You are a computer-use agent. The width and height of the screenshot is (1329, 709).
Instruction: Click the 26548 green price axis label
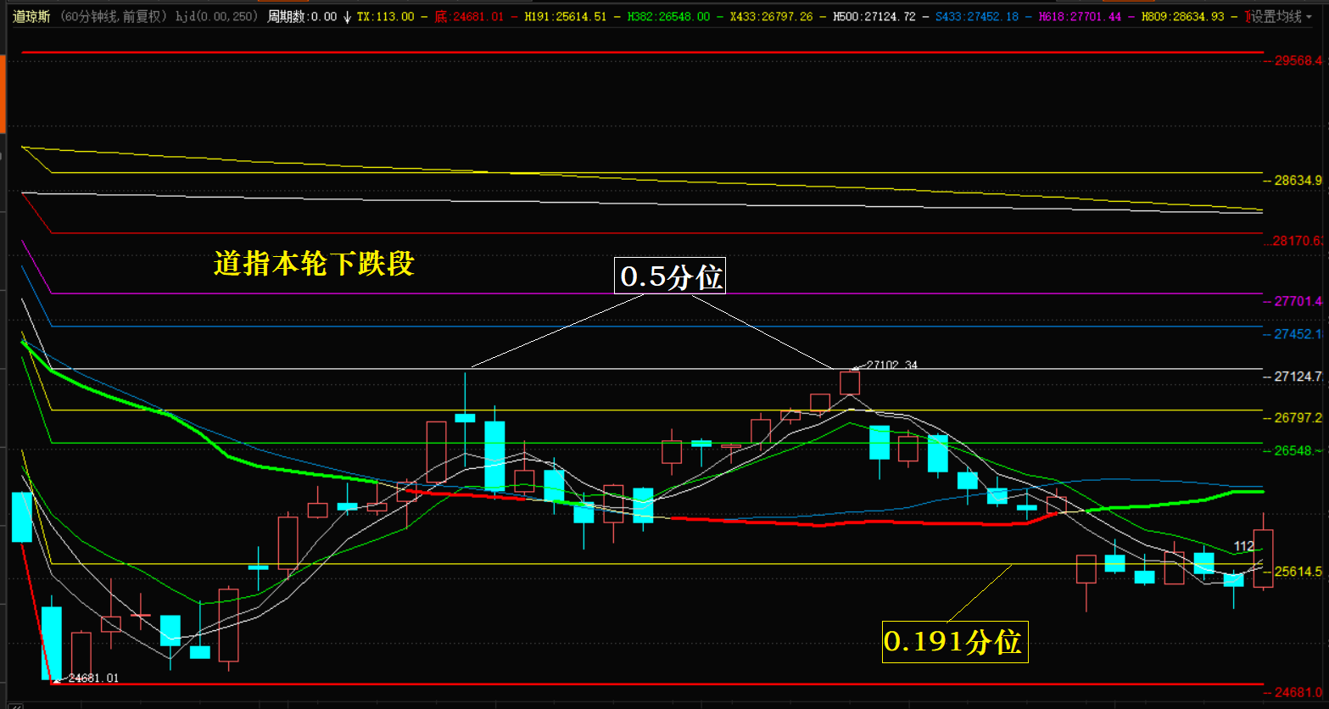[1298, 450]
